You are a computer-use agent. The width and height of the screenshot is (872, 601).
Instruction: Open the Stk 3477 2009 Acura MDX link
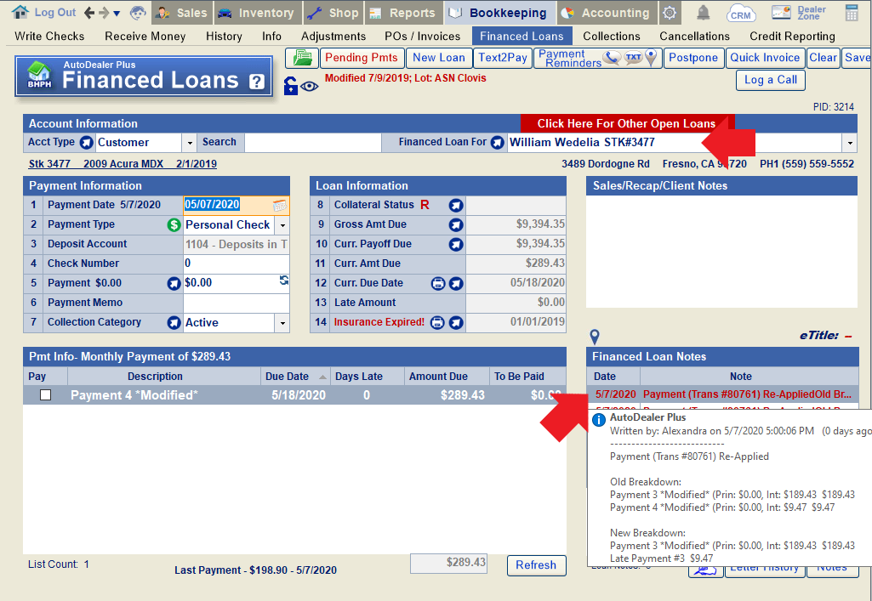point(123,164)
